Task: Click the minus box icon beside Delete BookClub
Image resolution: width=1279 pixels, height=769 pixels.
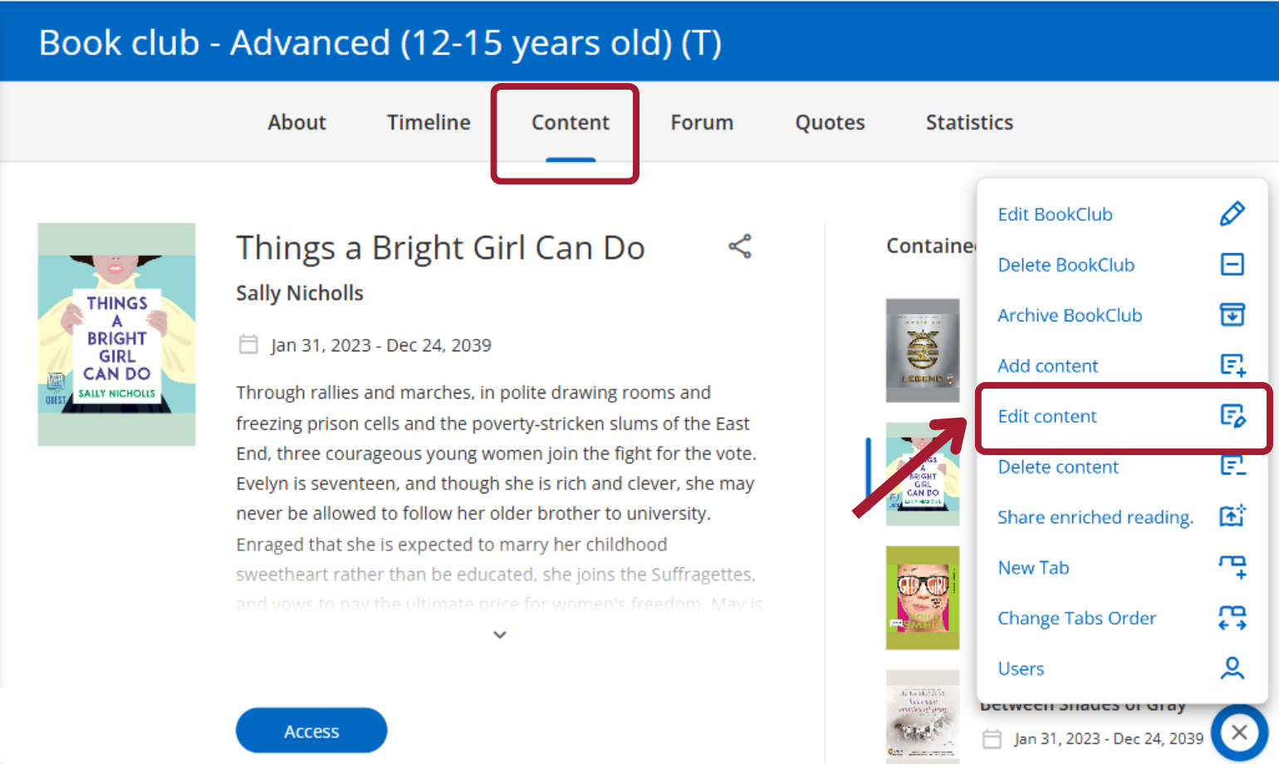Action: 1232,265
